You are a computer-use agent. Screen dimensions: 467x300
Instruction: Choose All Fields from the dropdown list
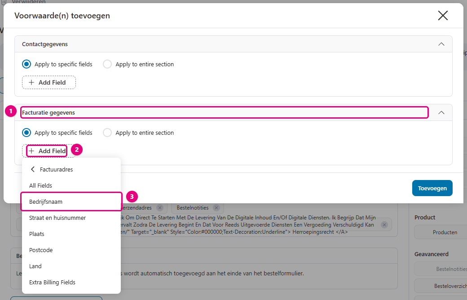[x=71, y=186]
